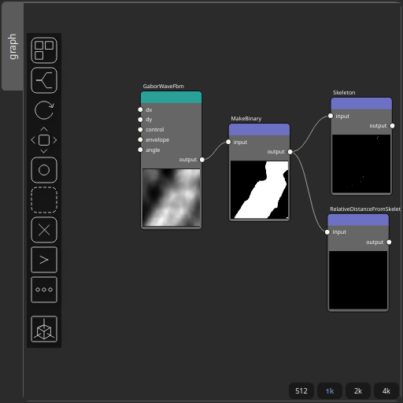
Task: Click the 'angle' port label text
Action: click(x=153, y=150)
